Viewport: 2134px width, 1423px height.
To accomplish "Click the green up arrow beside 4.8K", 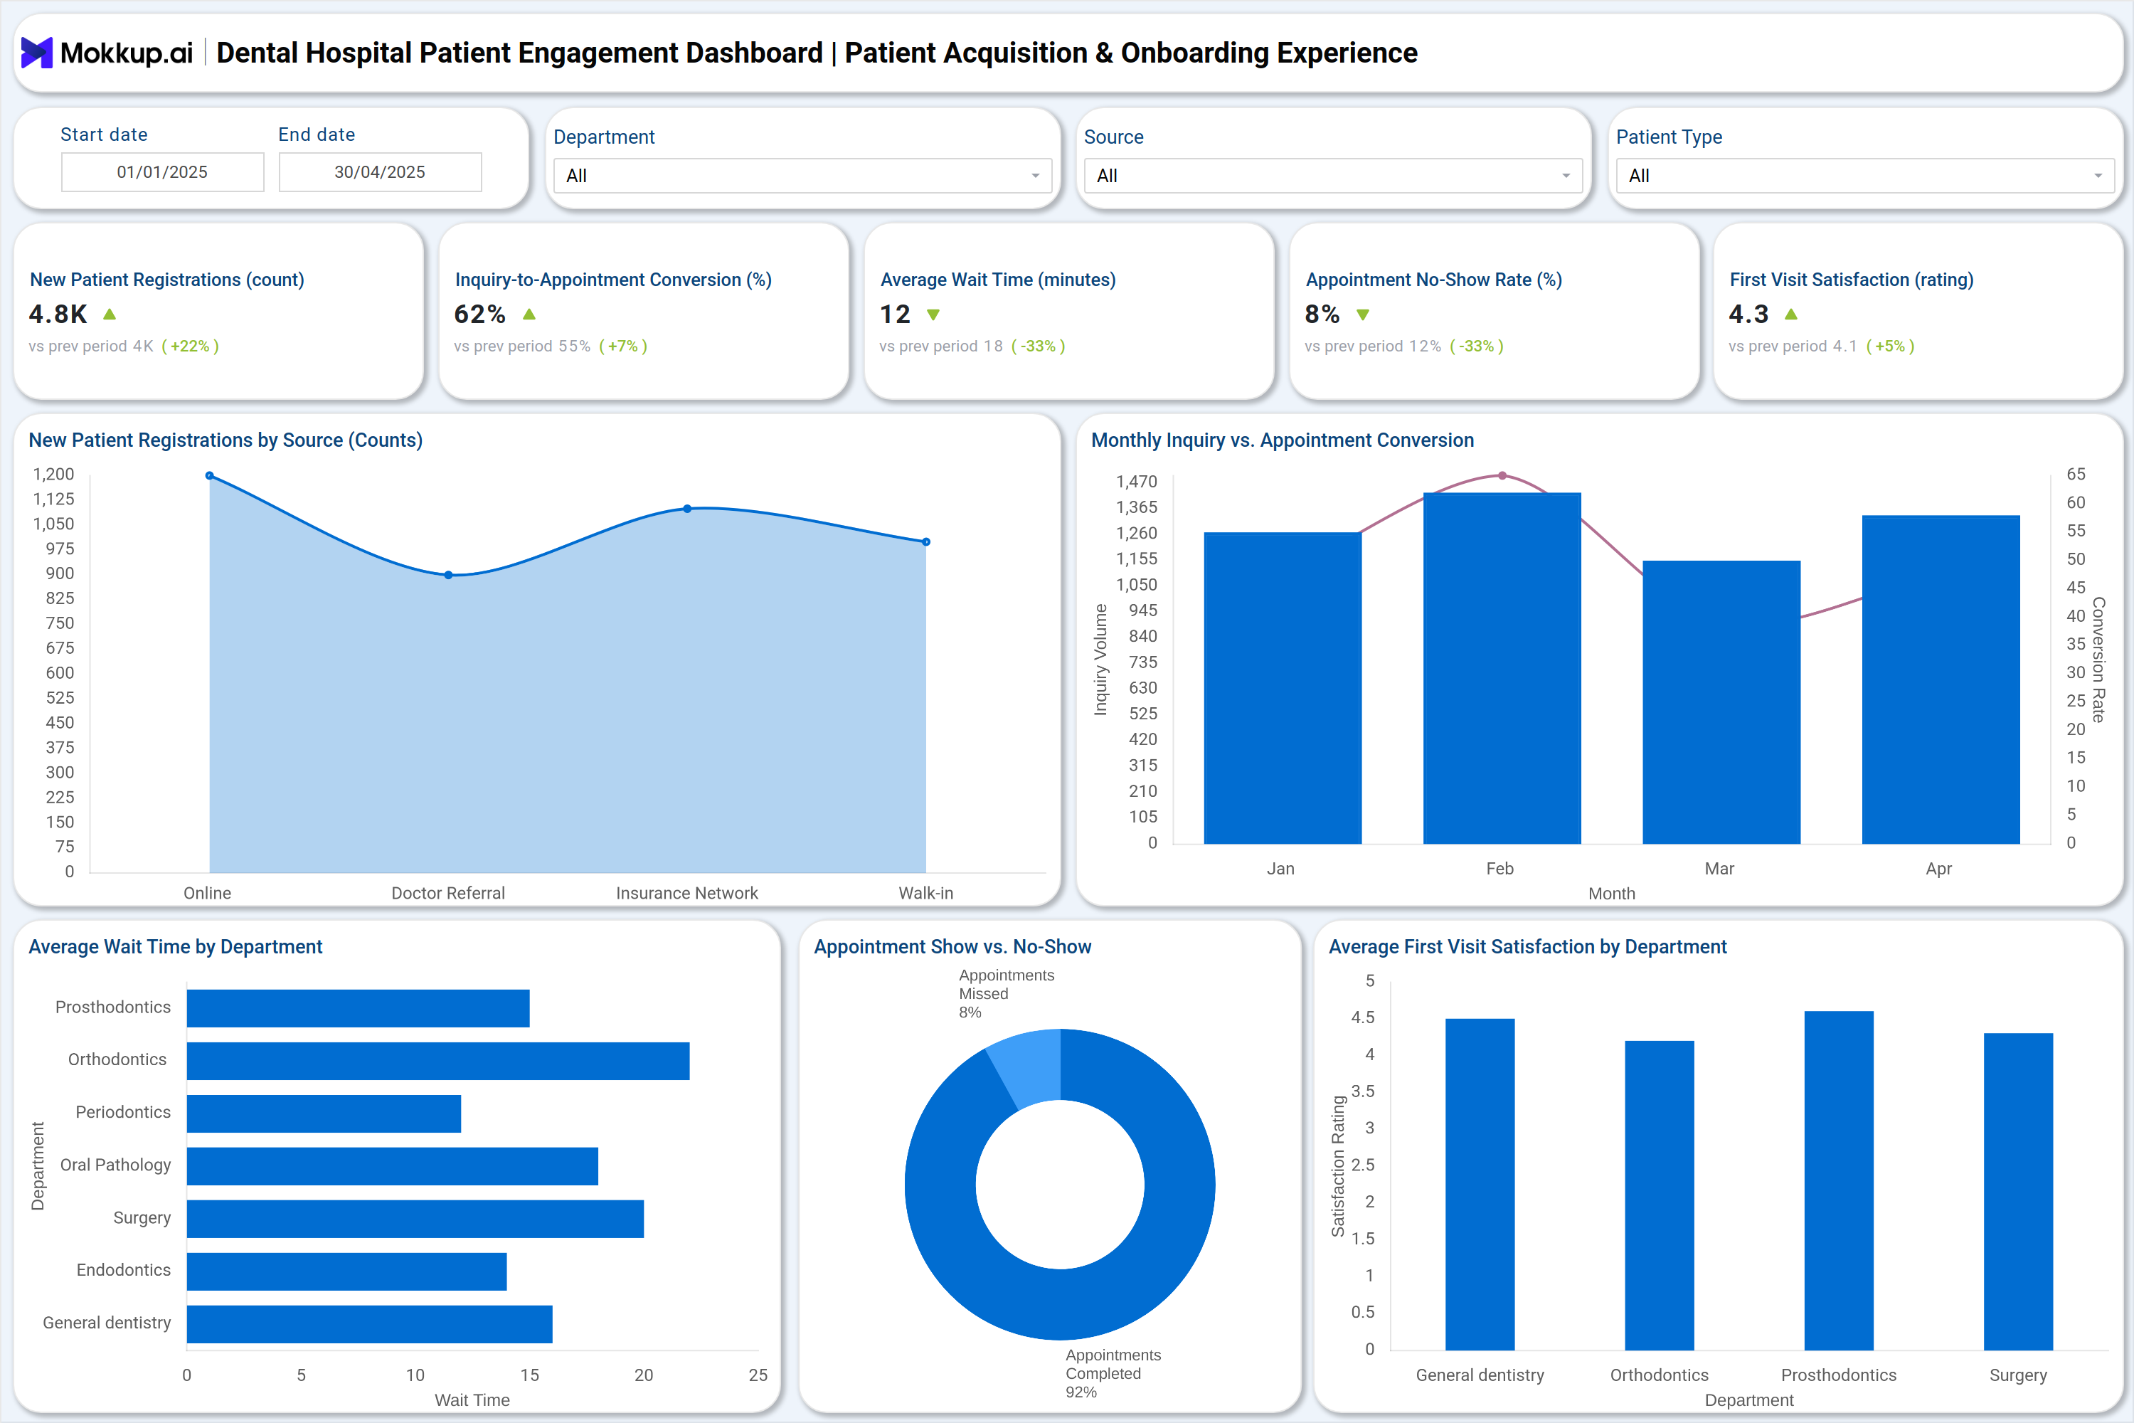I will 110,314.
